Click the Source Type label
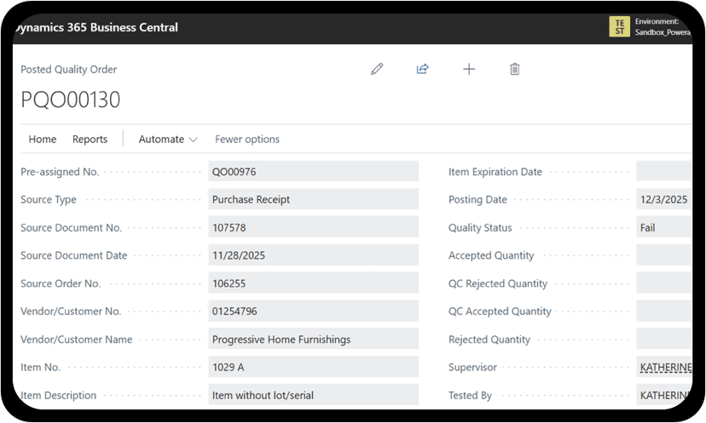 pos(49,200)
